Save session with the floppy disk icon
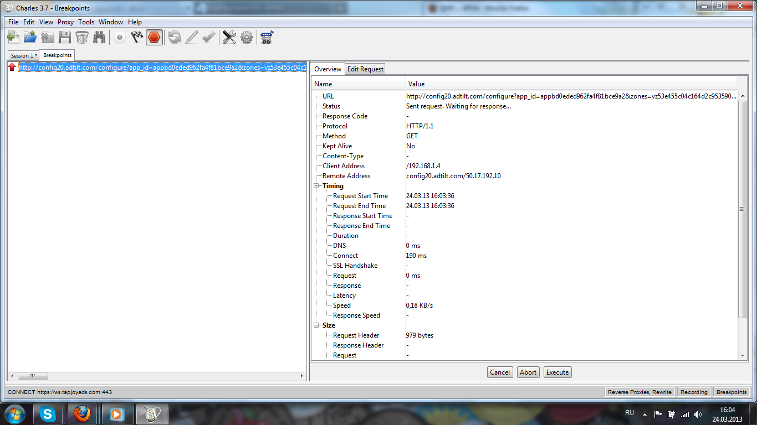 pyautogui.click(x=65, y=37)
